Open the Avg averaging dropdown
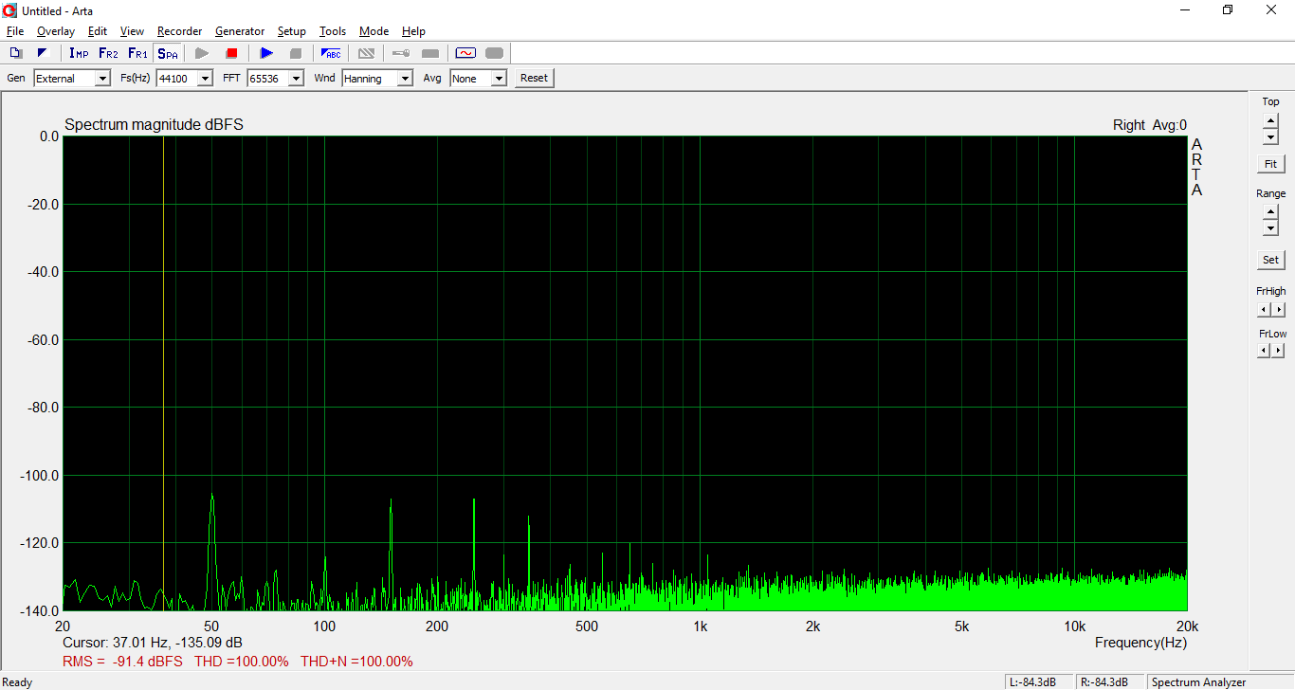The image size is (1295, 690). point(499,79)
